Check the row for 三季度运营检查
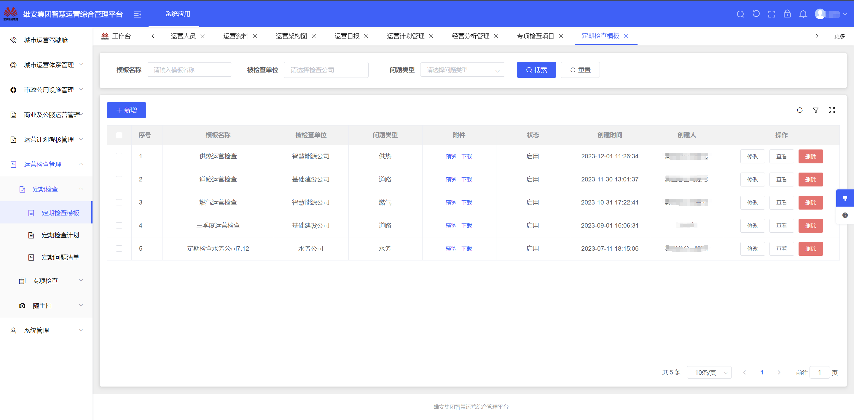Screen dimensions: 854x420 coord(119,225)
